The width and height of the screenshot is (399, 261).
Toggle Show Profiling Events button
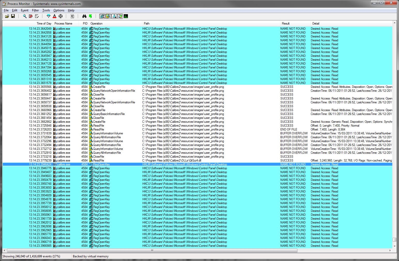[x=126, y=16]
